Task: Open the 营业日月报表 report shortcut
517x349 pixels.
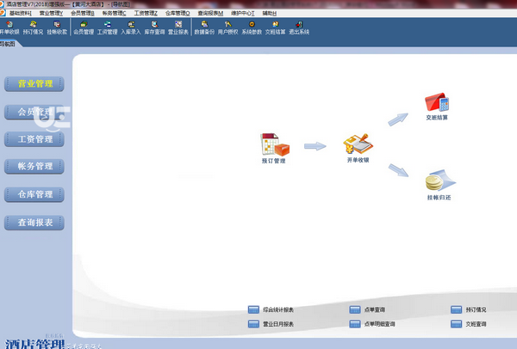Action: 271,324
